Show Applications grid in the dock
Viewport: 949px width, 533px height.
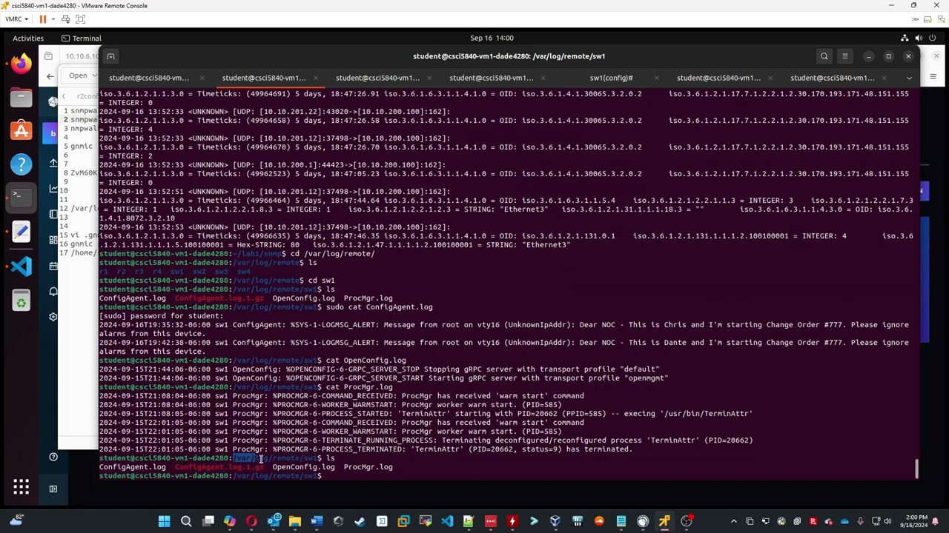pos(21,486)
